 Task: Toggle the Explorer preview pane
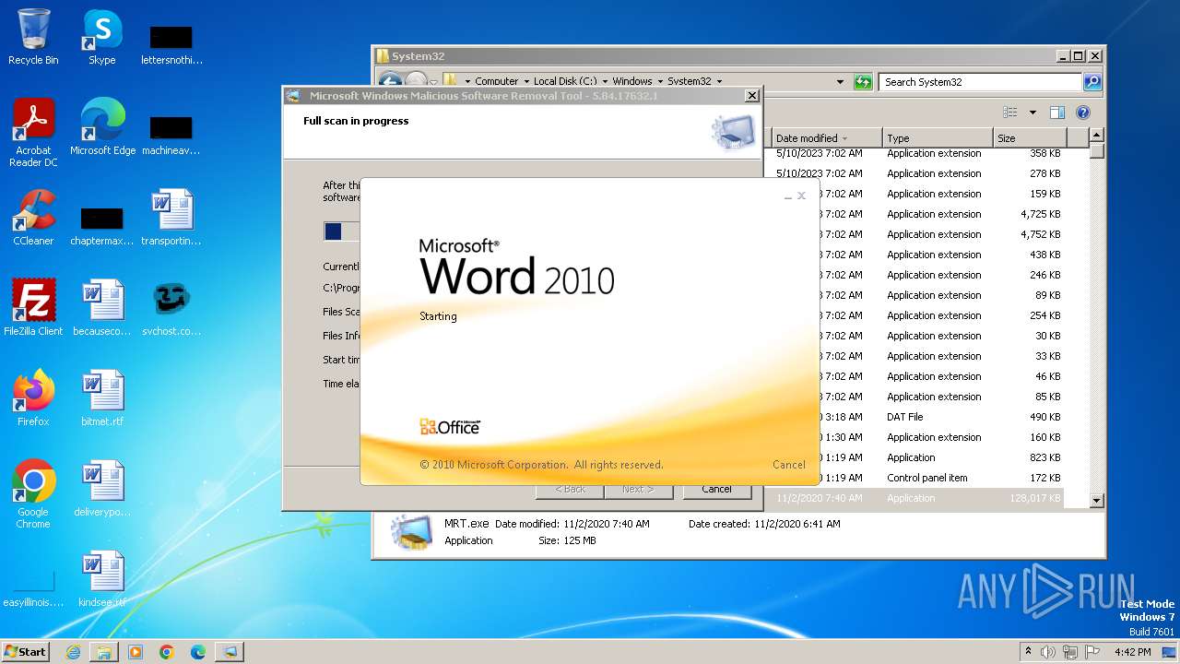(1057, 113)
